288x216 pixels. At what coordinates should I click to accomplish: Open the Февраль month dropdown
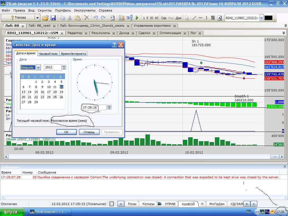[38, 67]
